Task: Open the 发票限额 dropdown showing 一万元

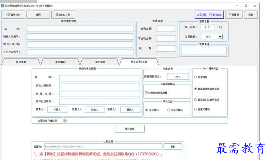Action: tap(212, 37)
